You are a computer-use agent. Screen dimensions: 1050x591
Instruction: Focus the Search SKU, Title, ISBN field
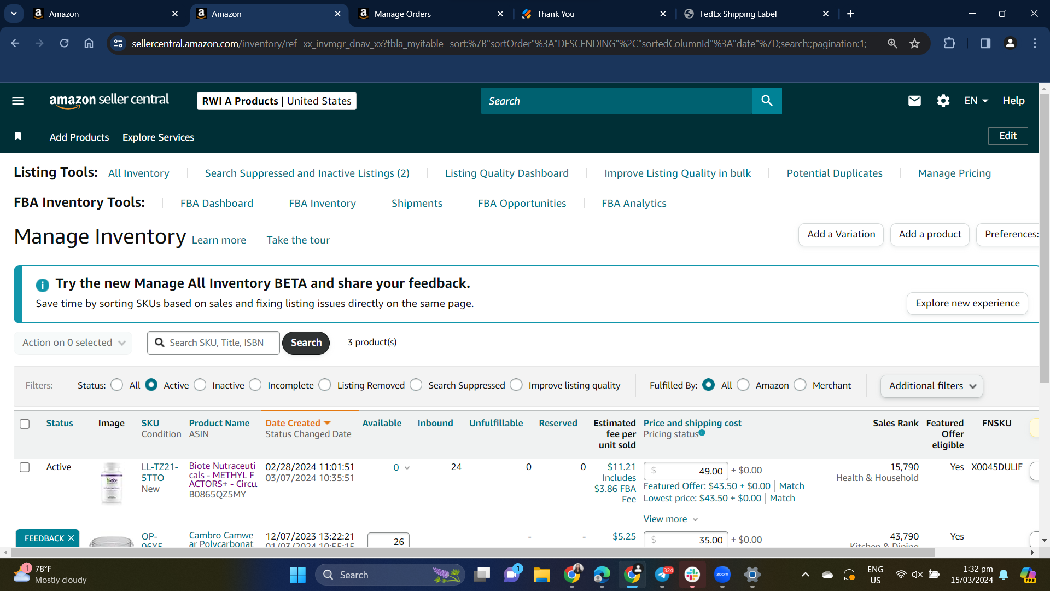coord(213,343)
